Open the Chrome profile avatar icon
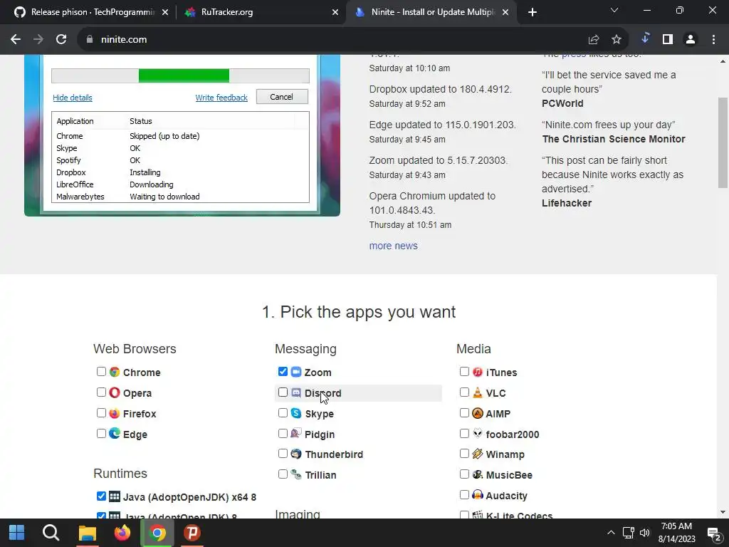This screenshot has width=729, height=547. [x=691, y=40]
